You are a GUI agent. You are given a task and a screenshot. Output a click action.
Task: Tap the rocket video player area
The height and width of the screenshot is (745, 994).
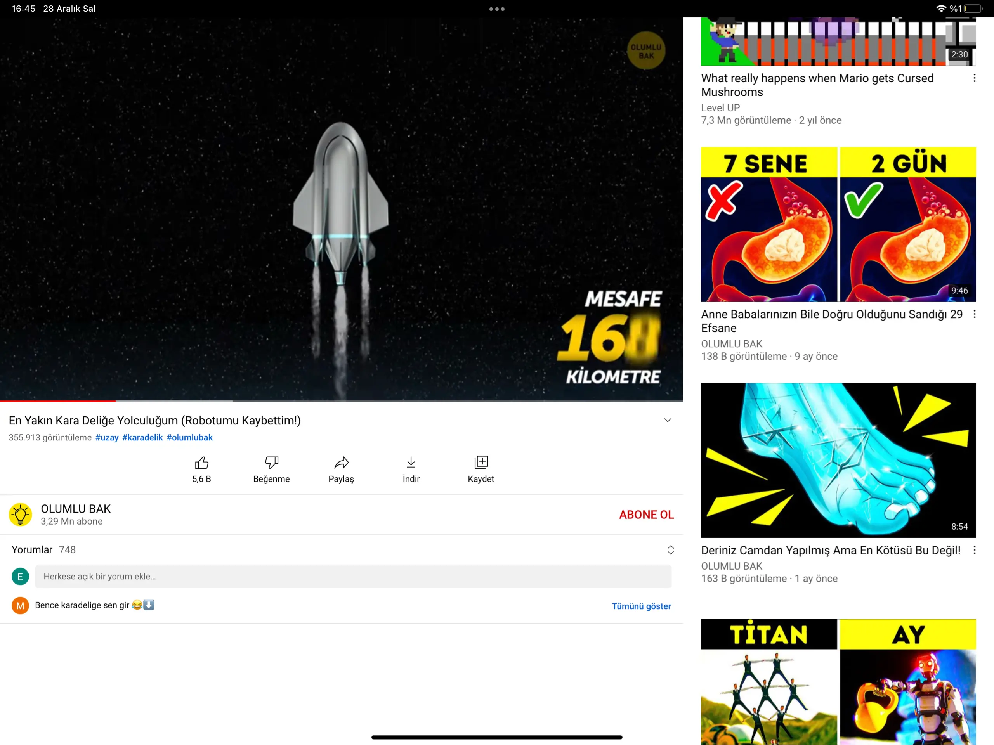[342, 209]
